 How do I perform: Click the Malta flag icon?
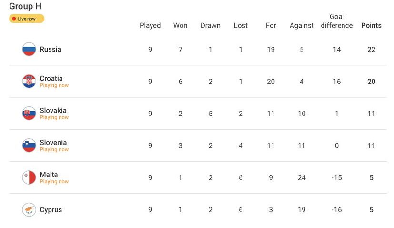pos(29,177)
